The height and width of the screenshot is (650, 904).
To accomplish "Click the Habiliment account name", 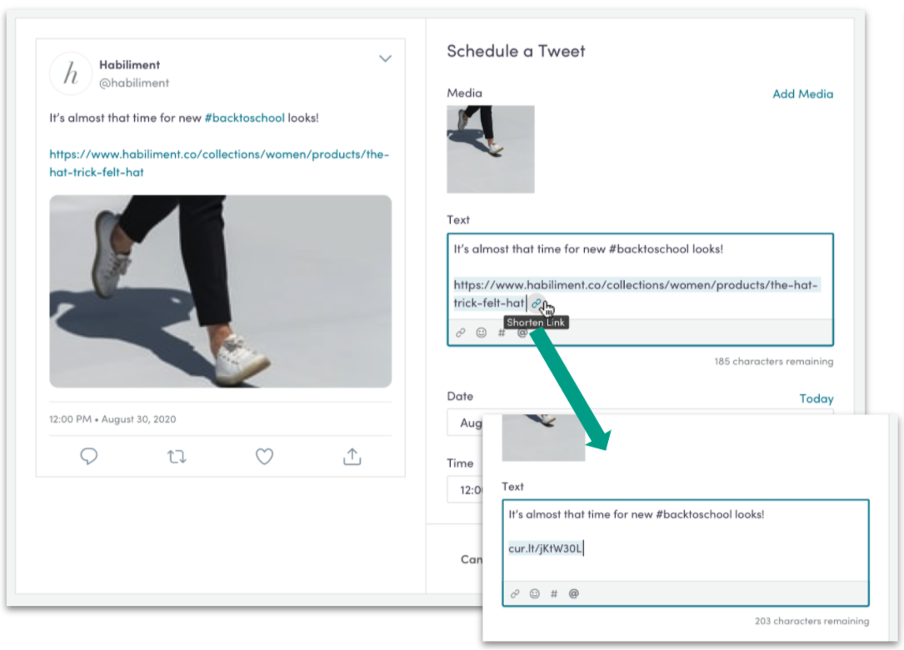I will point(129,65).
